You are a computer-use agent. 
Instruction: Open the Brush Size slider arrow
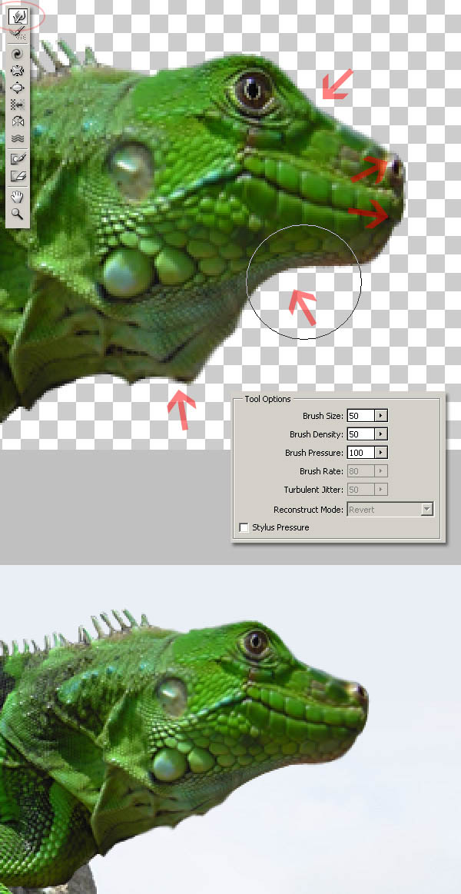point(382,416)
